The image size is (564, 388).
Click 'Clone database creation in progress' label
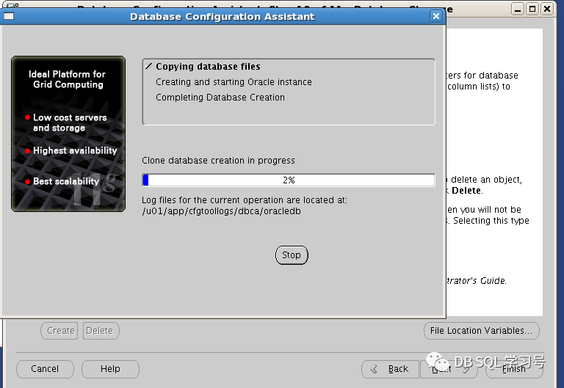[218, 160]
